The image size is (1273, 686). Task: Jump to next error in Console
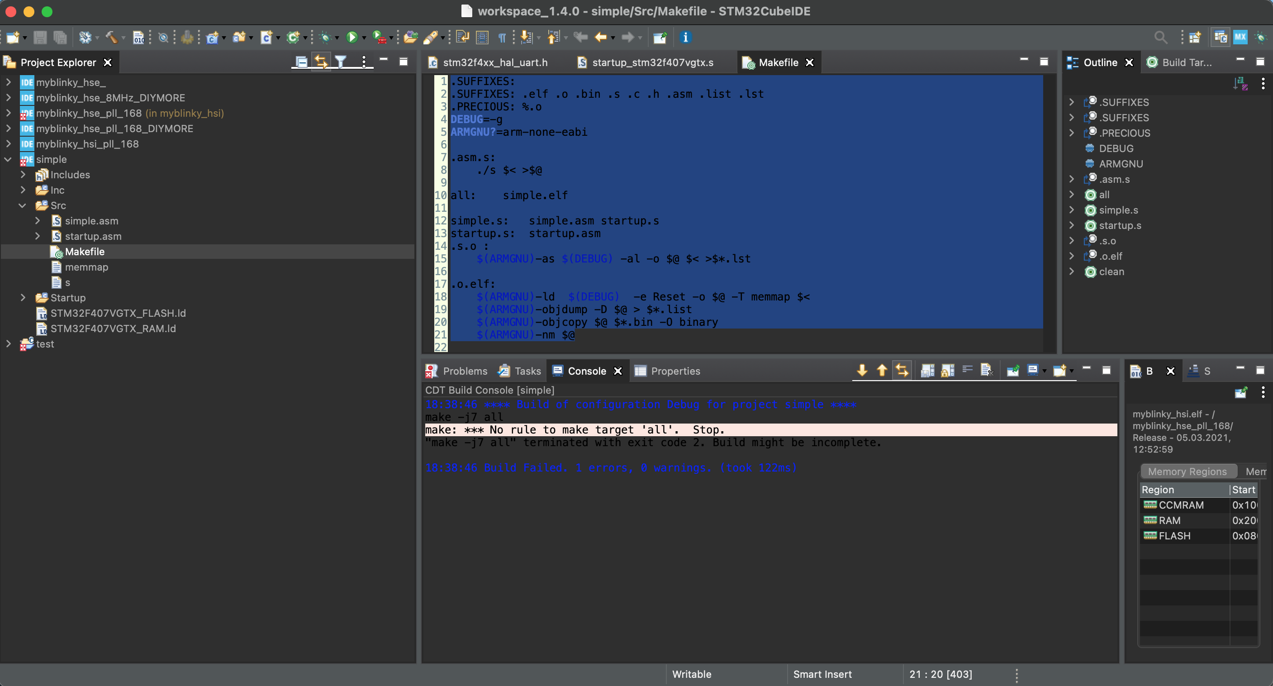tap(862, 370)
